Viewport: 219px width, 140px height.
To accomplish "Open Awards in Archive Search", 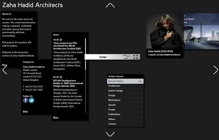I will coord(125,105).
